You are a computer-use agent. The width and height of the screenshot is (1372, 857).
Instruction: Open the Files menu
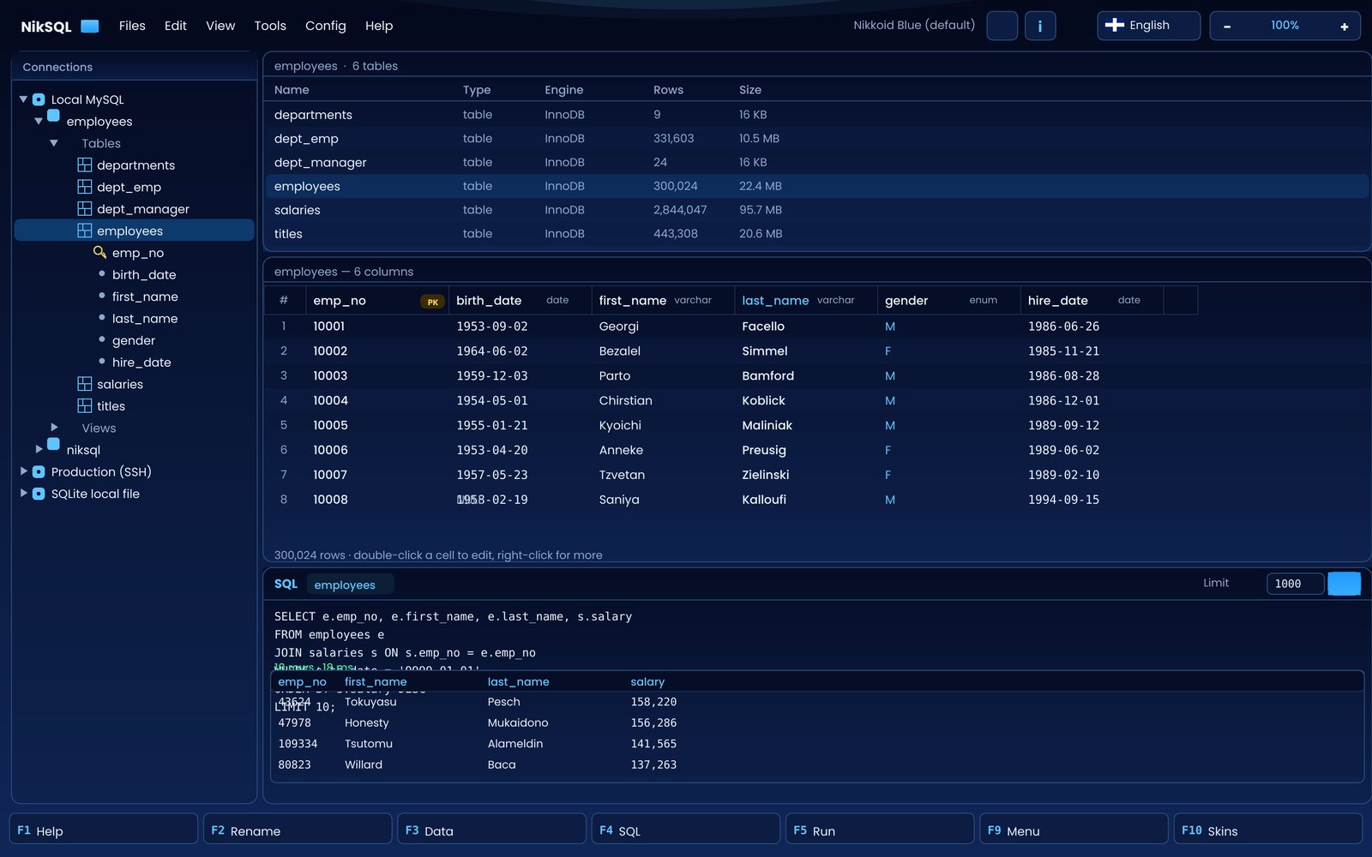(132, 26)
